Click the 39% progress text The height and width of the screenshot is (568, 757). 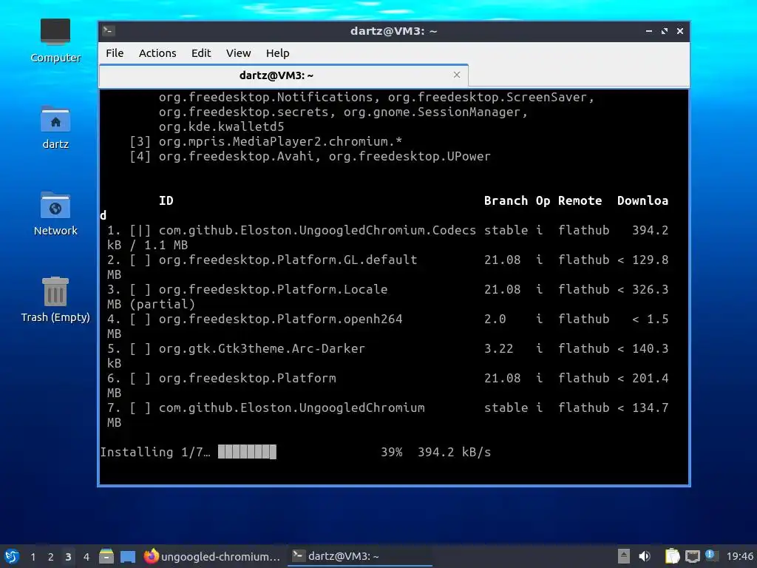tap(392, 452)
